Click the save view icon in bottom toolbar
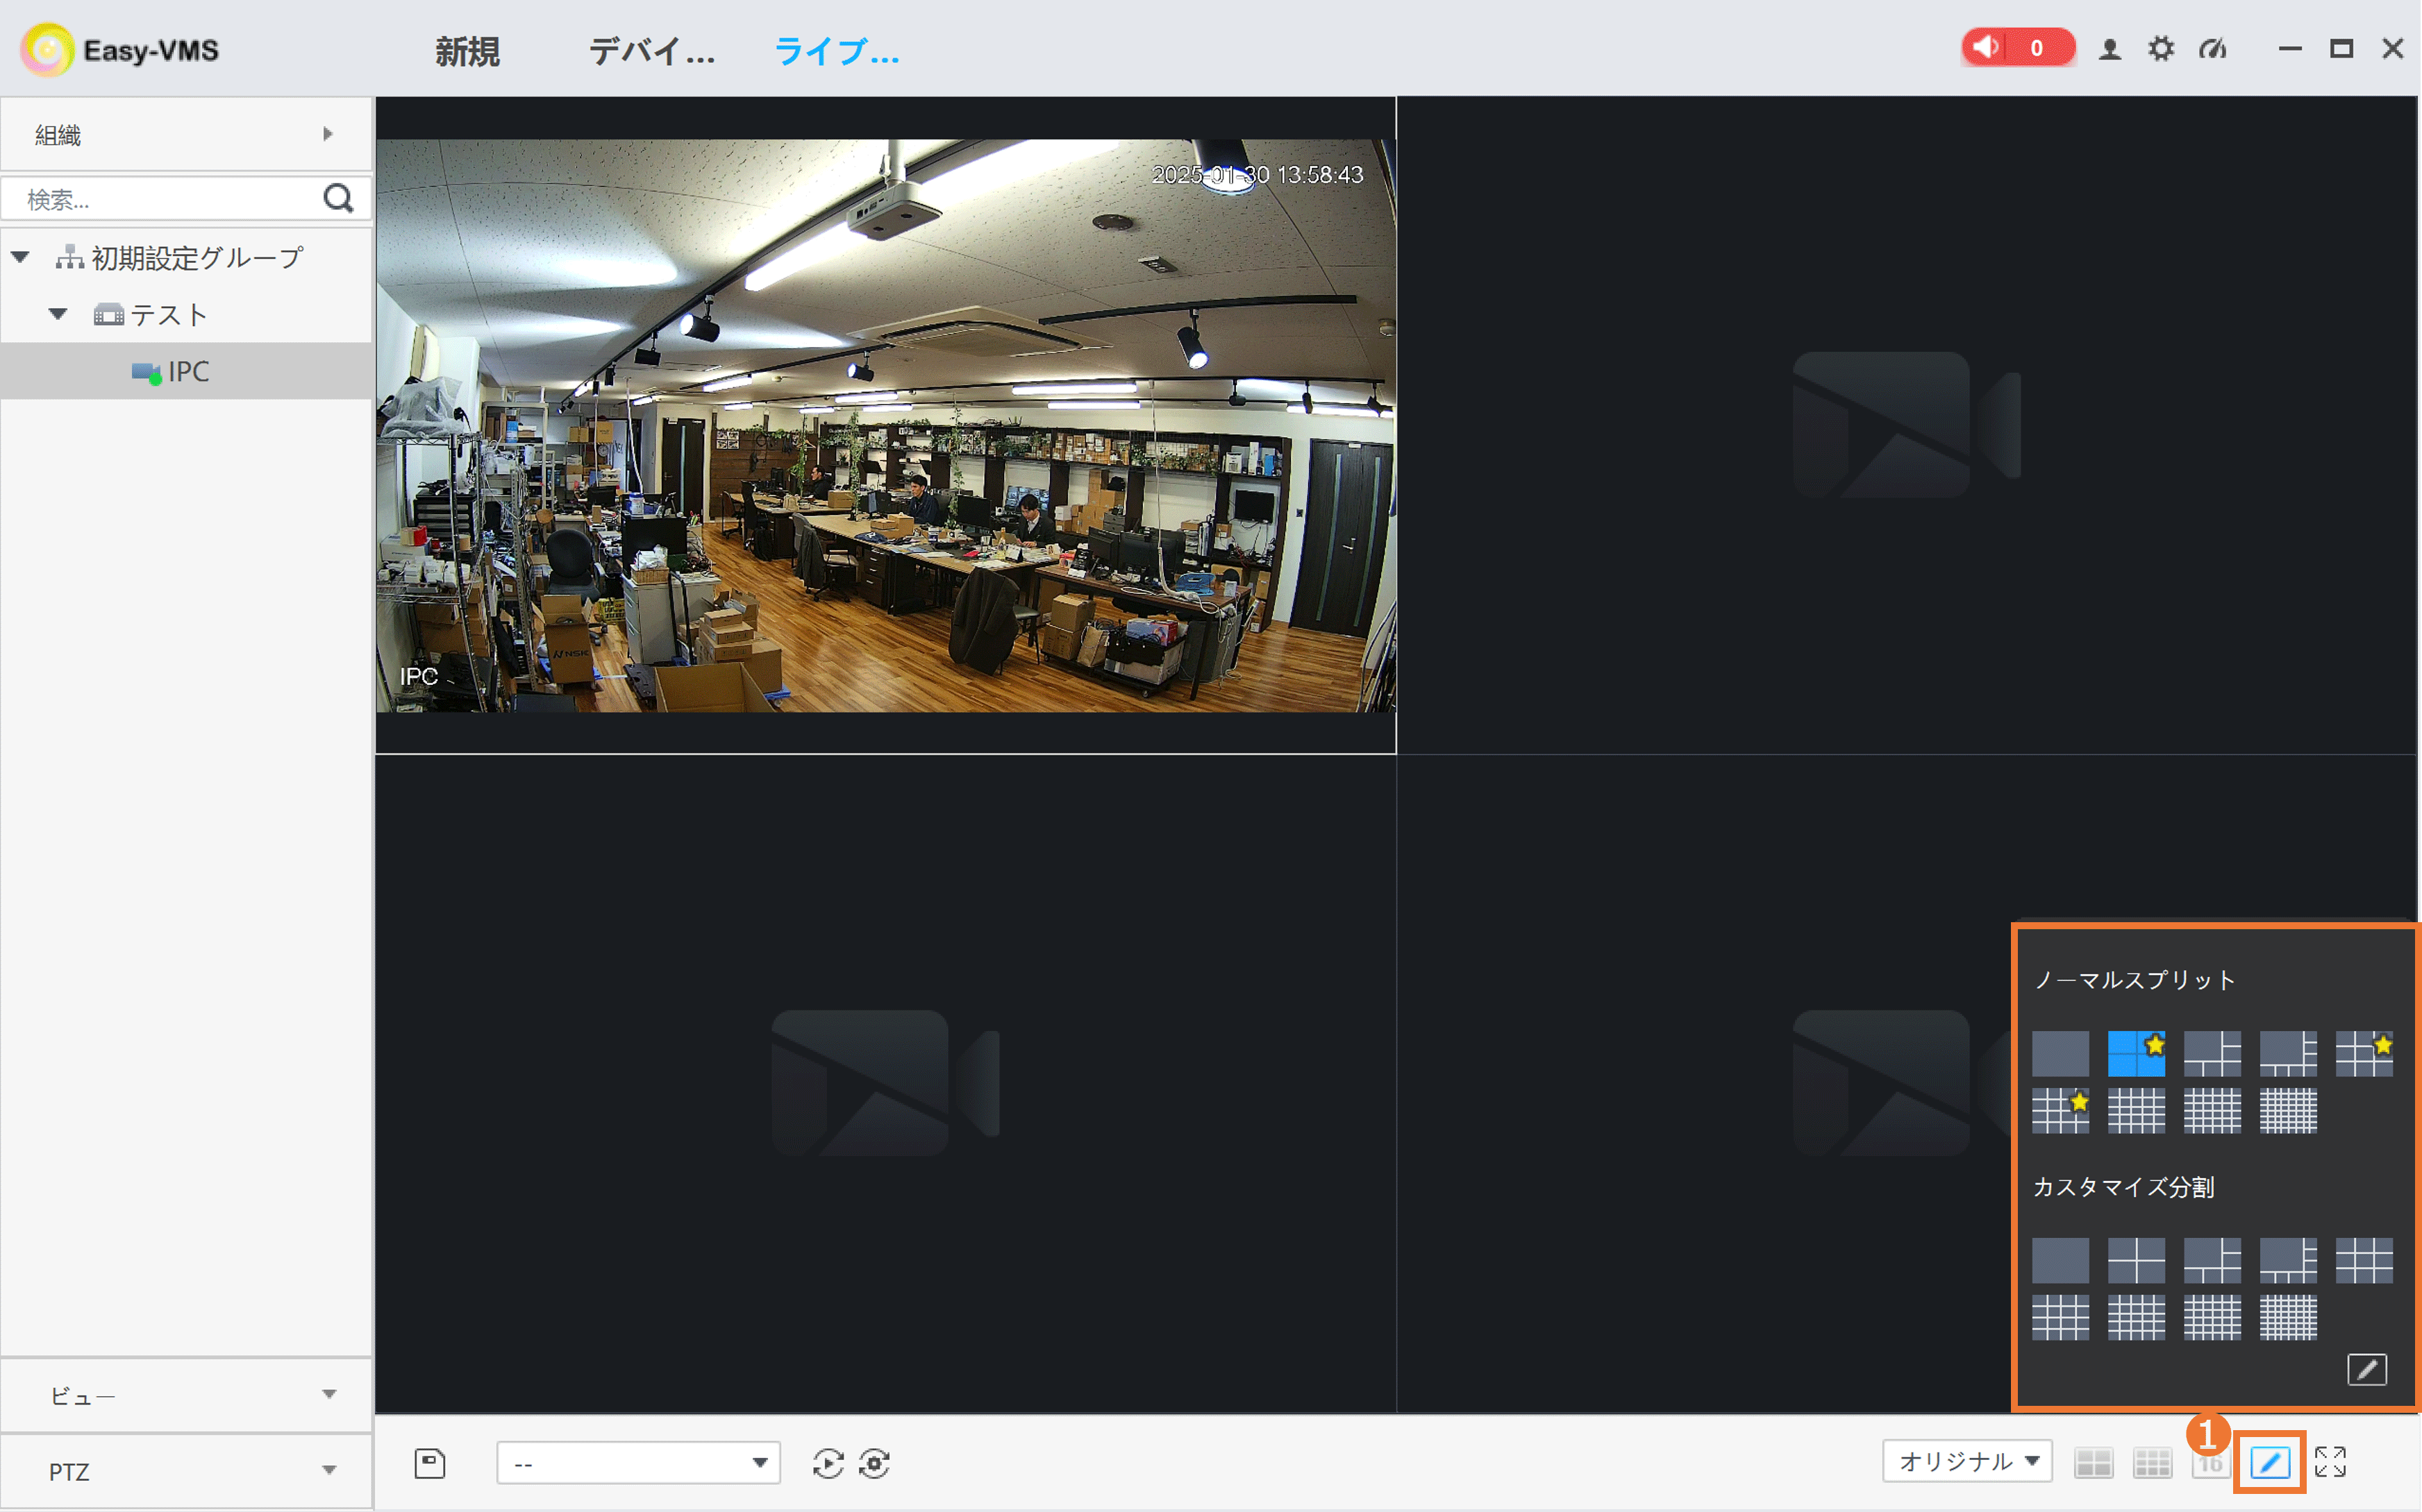This screenshot has height=1512, width=2422. pos(431,1463)
